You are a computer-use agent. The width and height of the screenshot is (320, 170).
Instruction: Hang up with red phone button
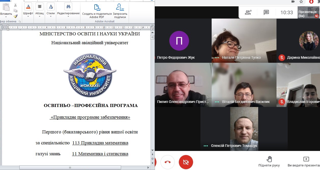[167, 162]
